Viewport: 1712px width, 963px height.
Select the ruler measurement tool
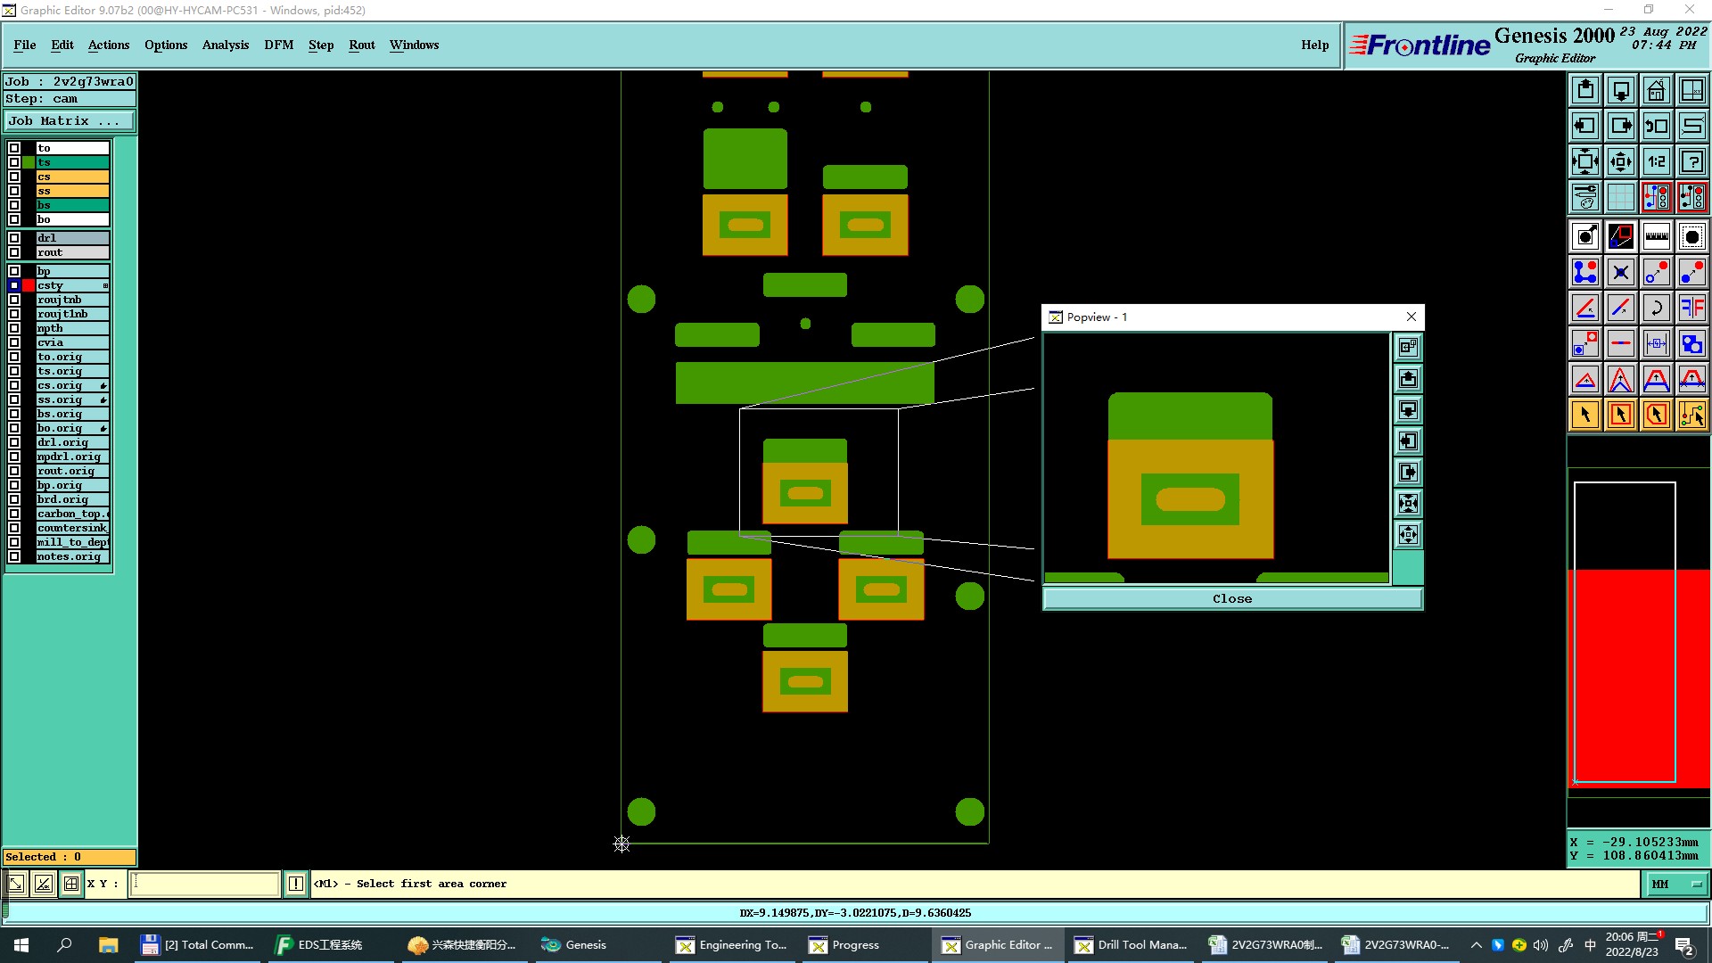point(1656,236)
